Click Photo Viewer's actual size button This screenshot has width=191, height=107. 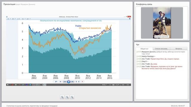tap(60, 82)
